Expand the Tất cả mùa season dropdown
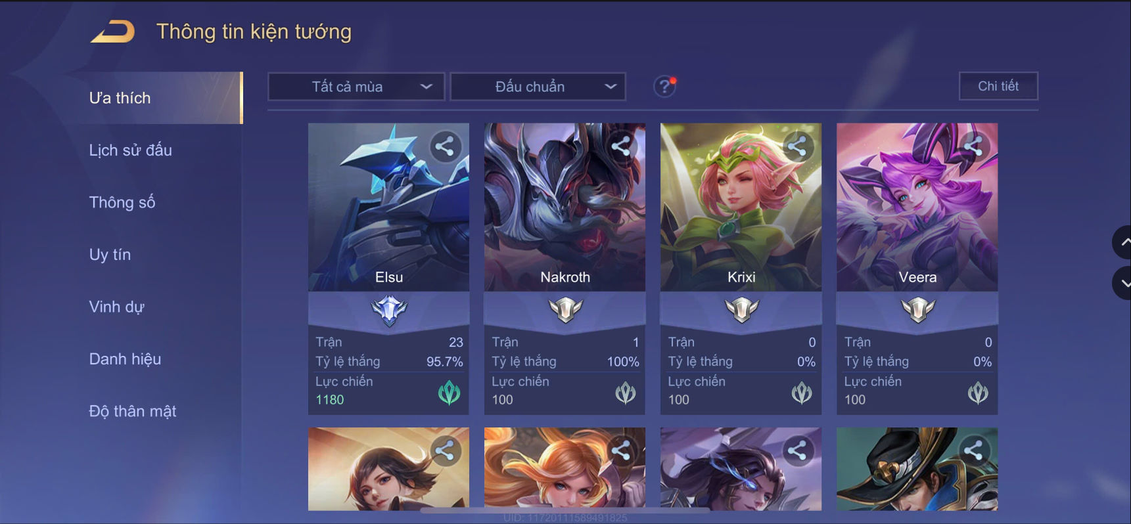Screen dimensions: 1131x524 tap(356, 87)
